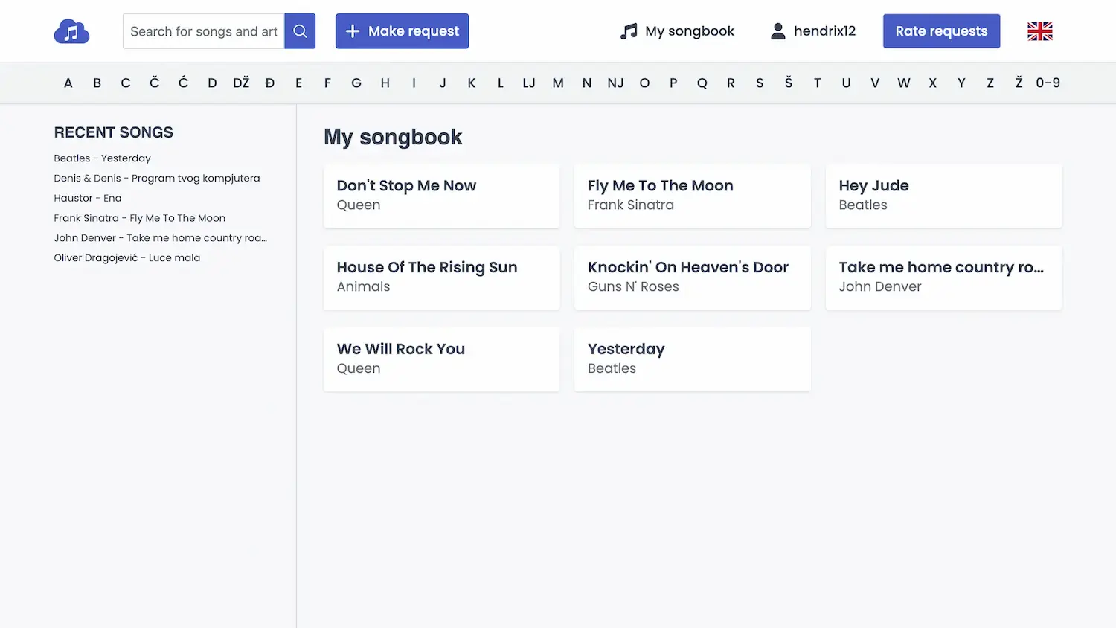Select letter J in alphabet bar
Image resolution: width=1116 pixels, height=628 pixels.
443,83
